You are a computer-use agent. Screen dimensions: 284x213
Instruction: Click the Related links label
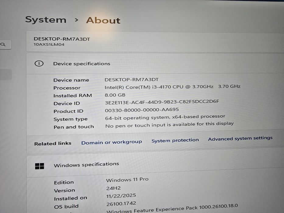pyautogui.click(x=53, y=143)
